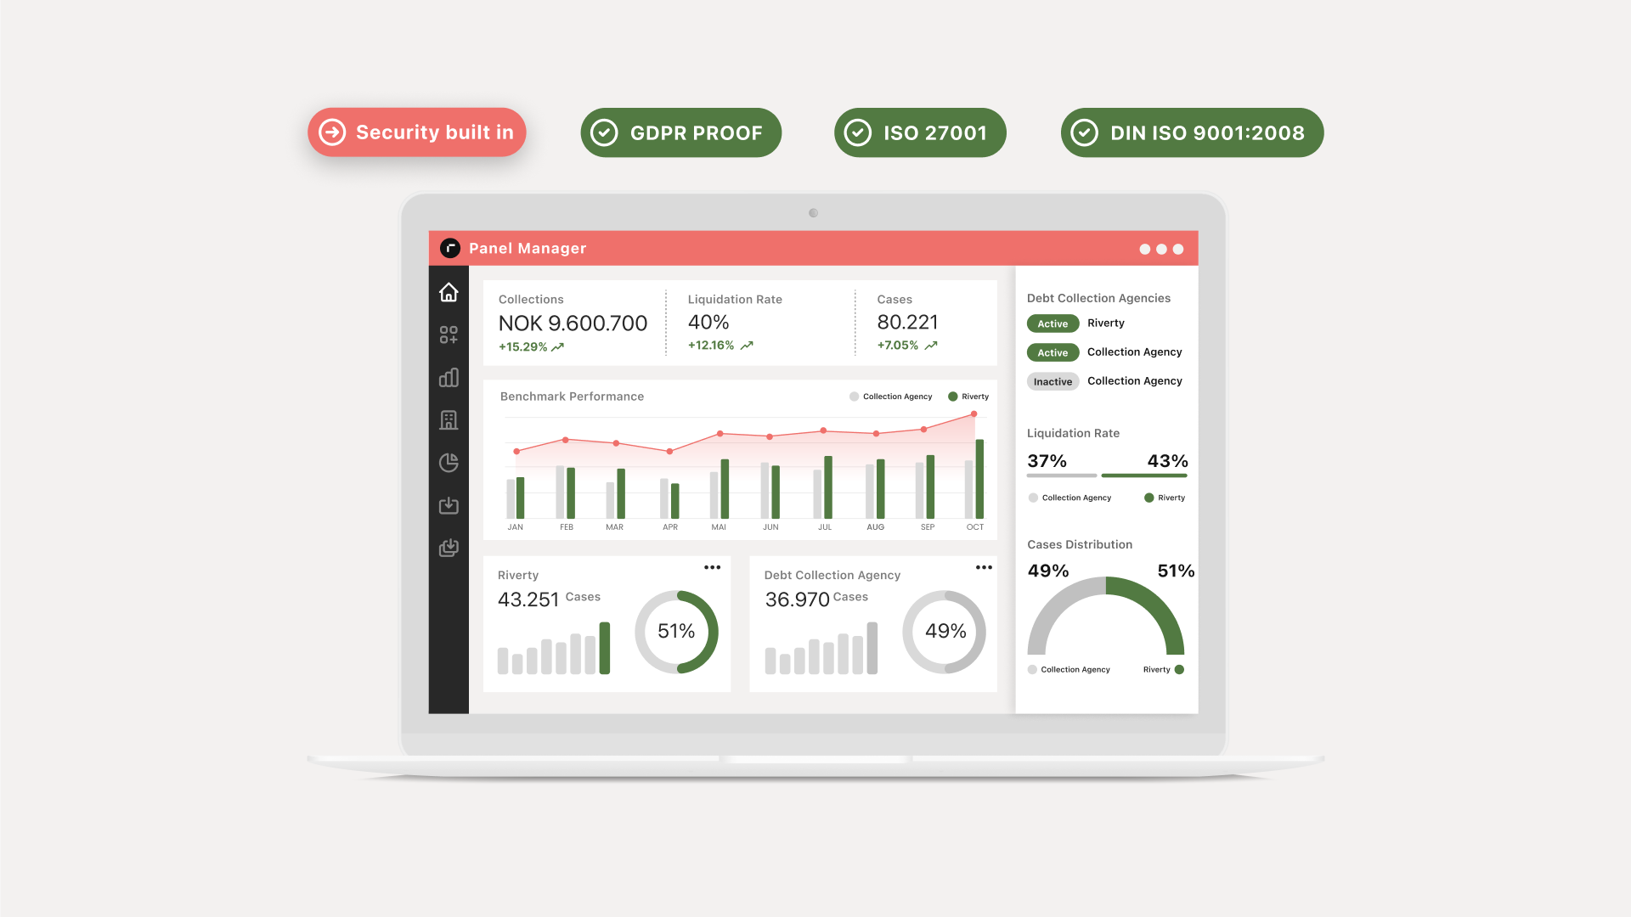
Task: Click the export/report icon at sidebar bottom
Action: 448,548
